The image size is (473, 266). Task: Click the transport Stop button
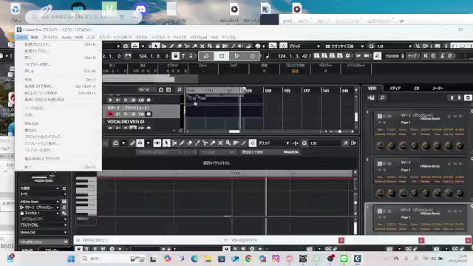(x=222, y=56)
